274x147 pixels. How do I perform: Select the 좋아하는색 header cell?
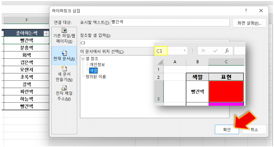coord(26,33)
